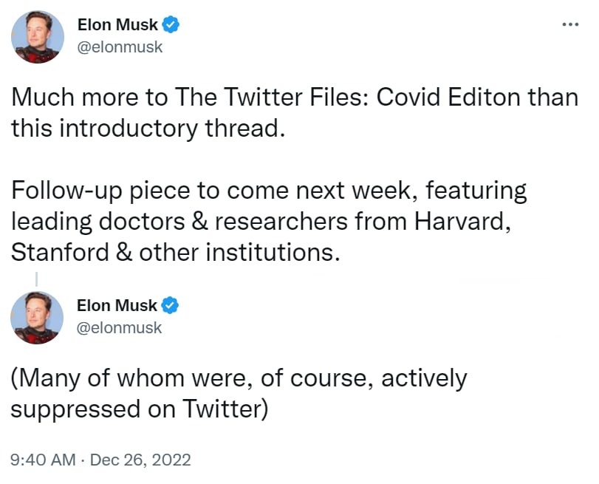This screenshot has height=484, width=599.
Task: Open the profile photo on the top tweet
Action: 37,37
